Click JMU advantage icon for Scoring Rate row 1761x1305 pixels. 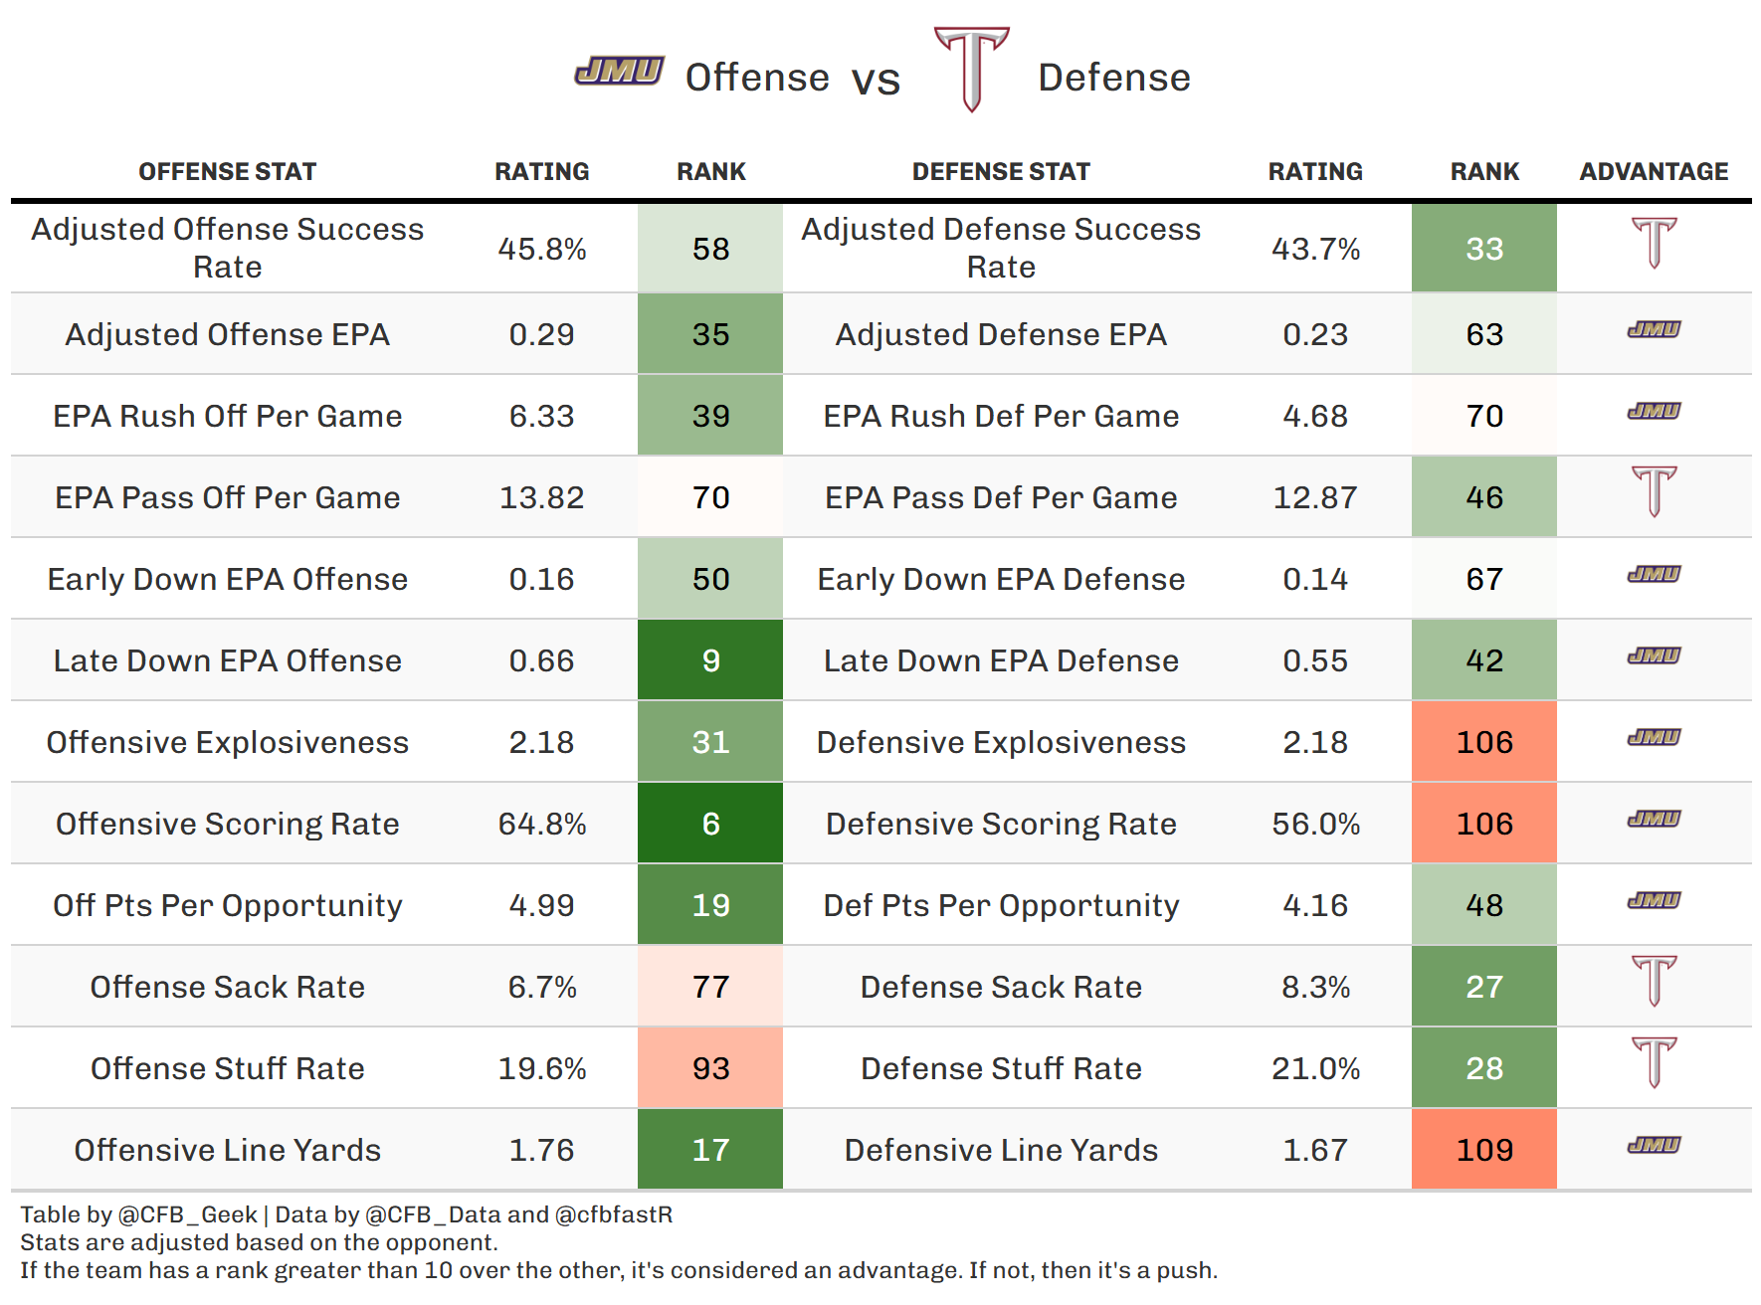coord(1654,819)
